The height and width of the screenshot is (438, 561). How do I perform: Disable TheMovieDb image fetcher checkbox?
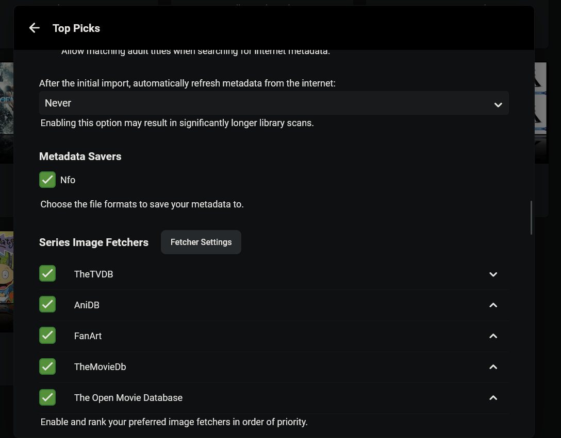[47, 366]
